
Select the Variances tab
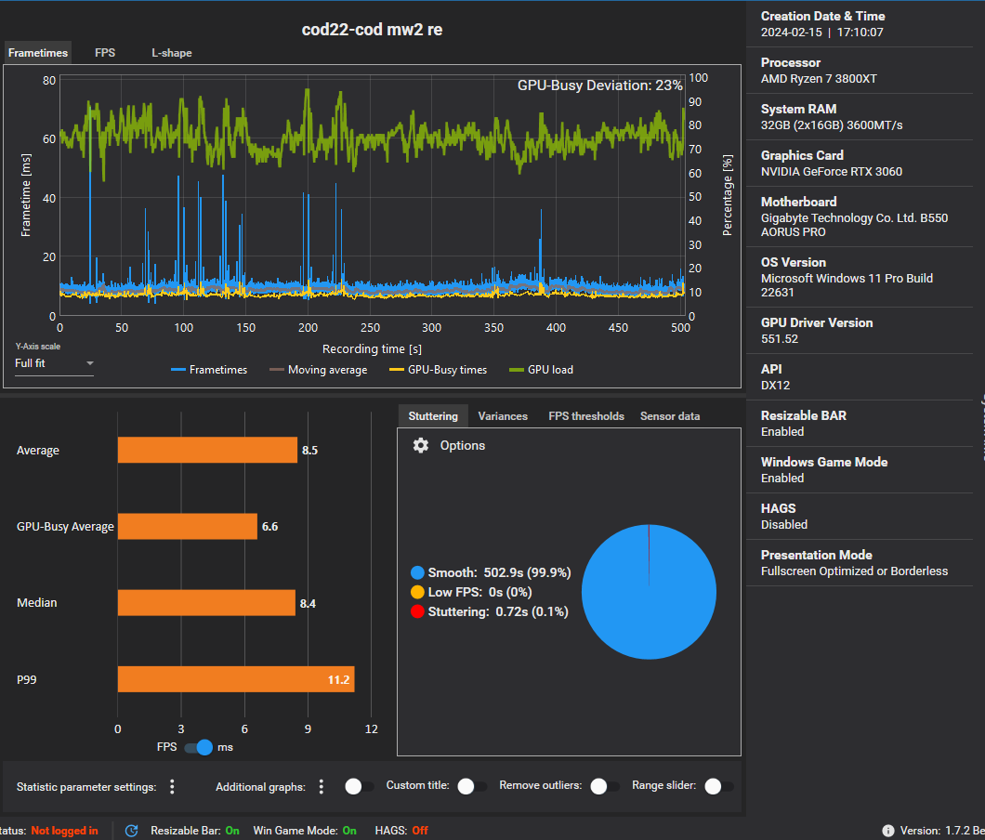503,416
